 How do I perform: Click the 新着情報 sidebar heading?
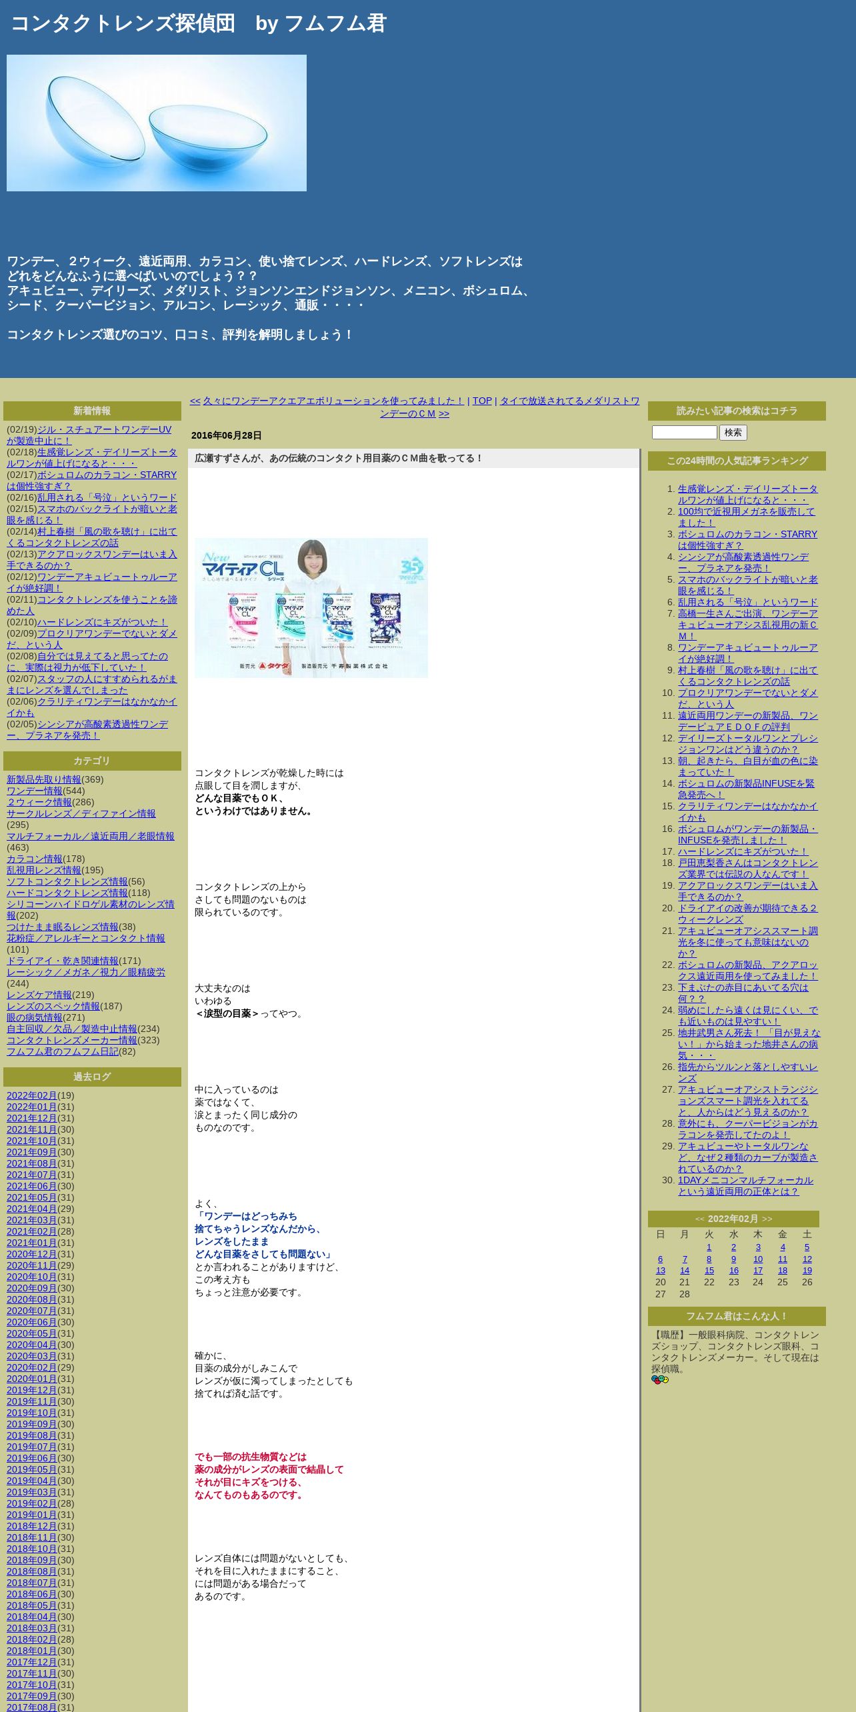[92, 411]
